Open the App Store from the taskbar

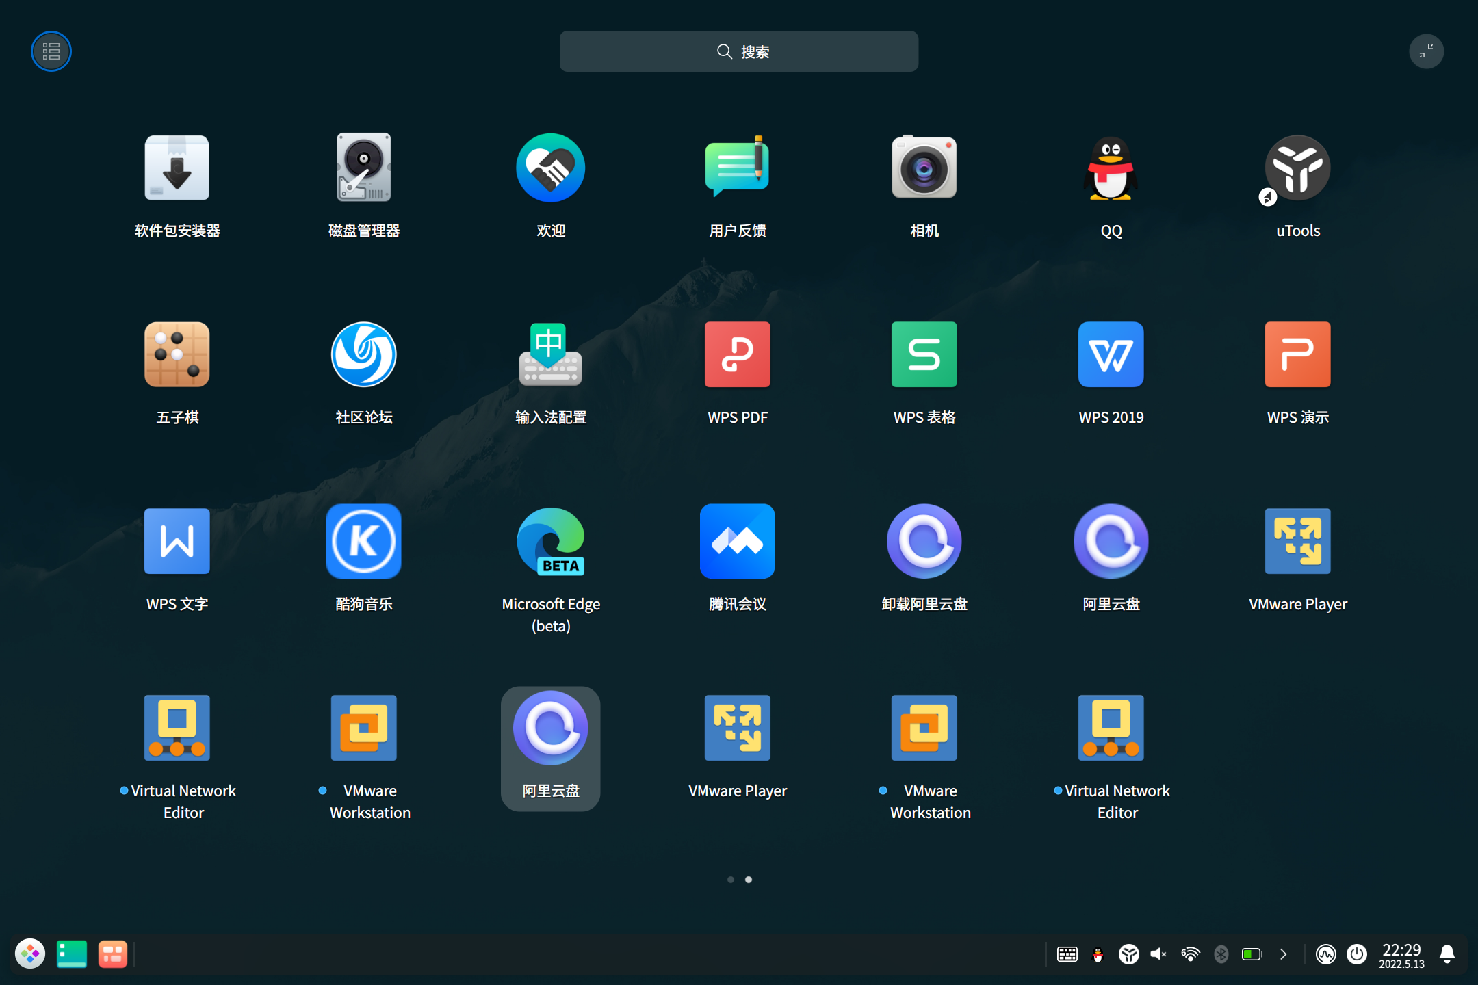click(112, 953)
